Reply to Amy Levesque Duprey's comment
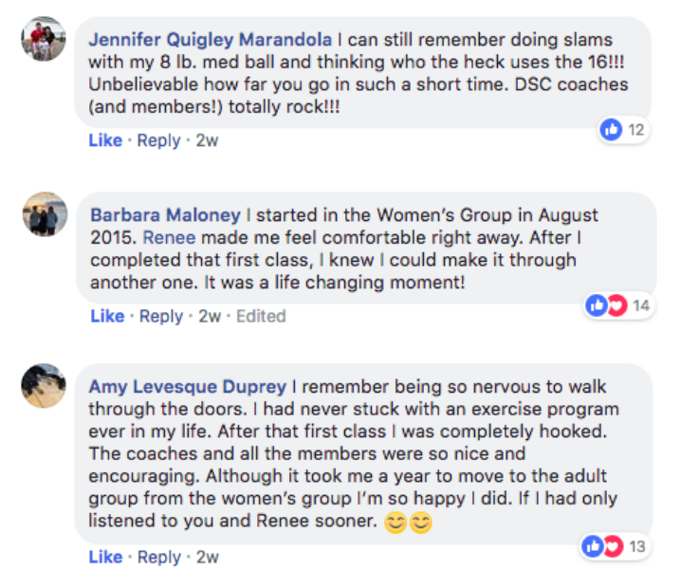 point(158,557)
